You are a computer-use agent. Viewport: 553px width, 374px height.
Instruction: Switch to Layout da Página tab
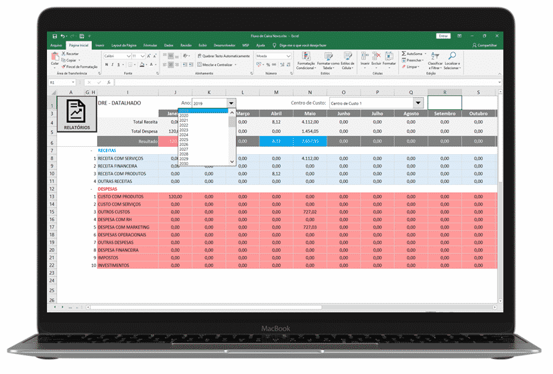124,45
